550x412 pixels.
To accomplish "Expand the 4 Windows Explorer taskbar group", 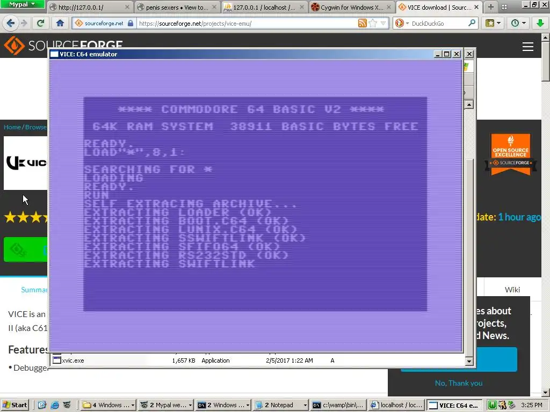I will pos(108,405).
